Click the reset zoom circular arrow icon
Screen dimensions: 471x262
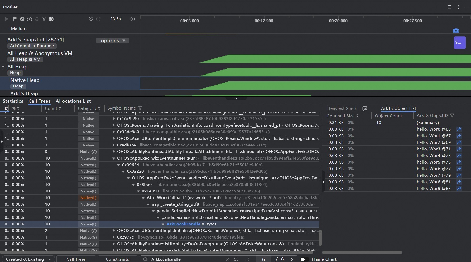(91, 19)
